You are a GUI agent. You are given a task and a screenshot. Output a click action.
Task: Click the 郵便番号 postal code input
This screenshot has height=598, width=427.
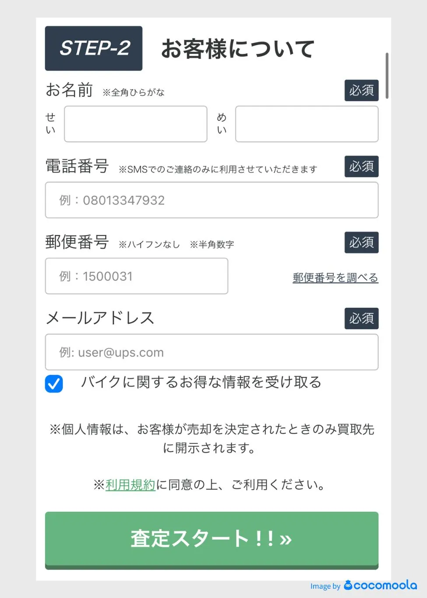point(137,276)
